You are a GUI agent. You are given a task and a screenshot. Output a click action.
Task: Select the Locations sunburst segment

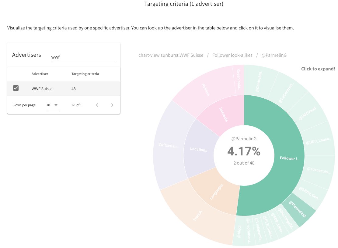(x=198, y=149)
